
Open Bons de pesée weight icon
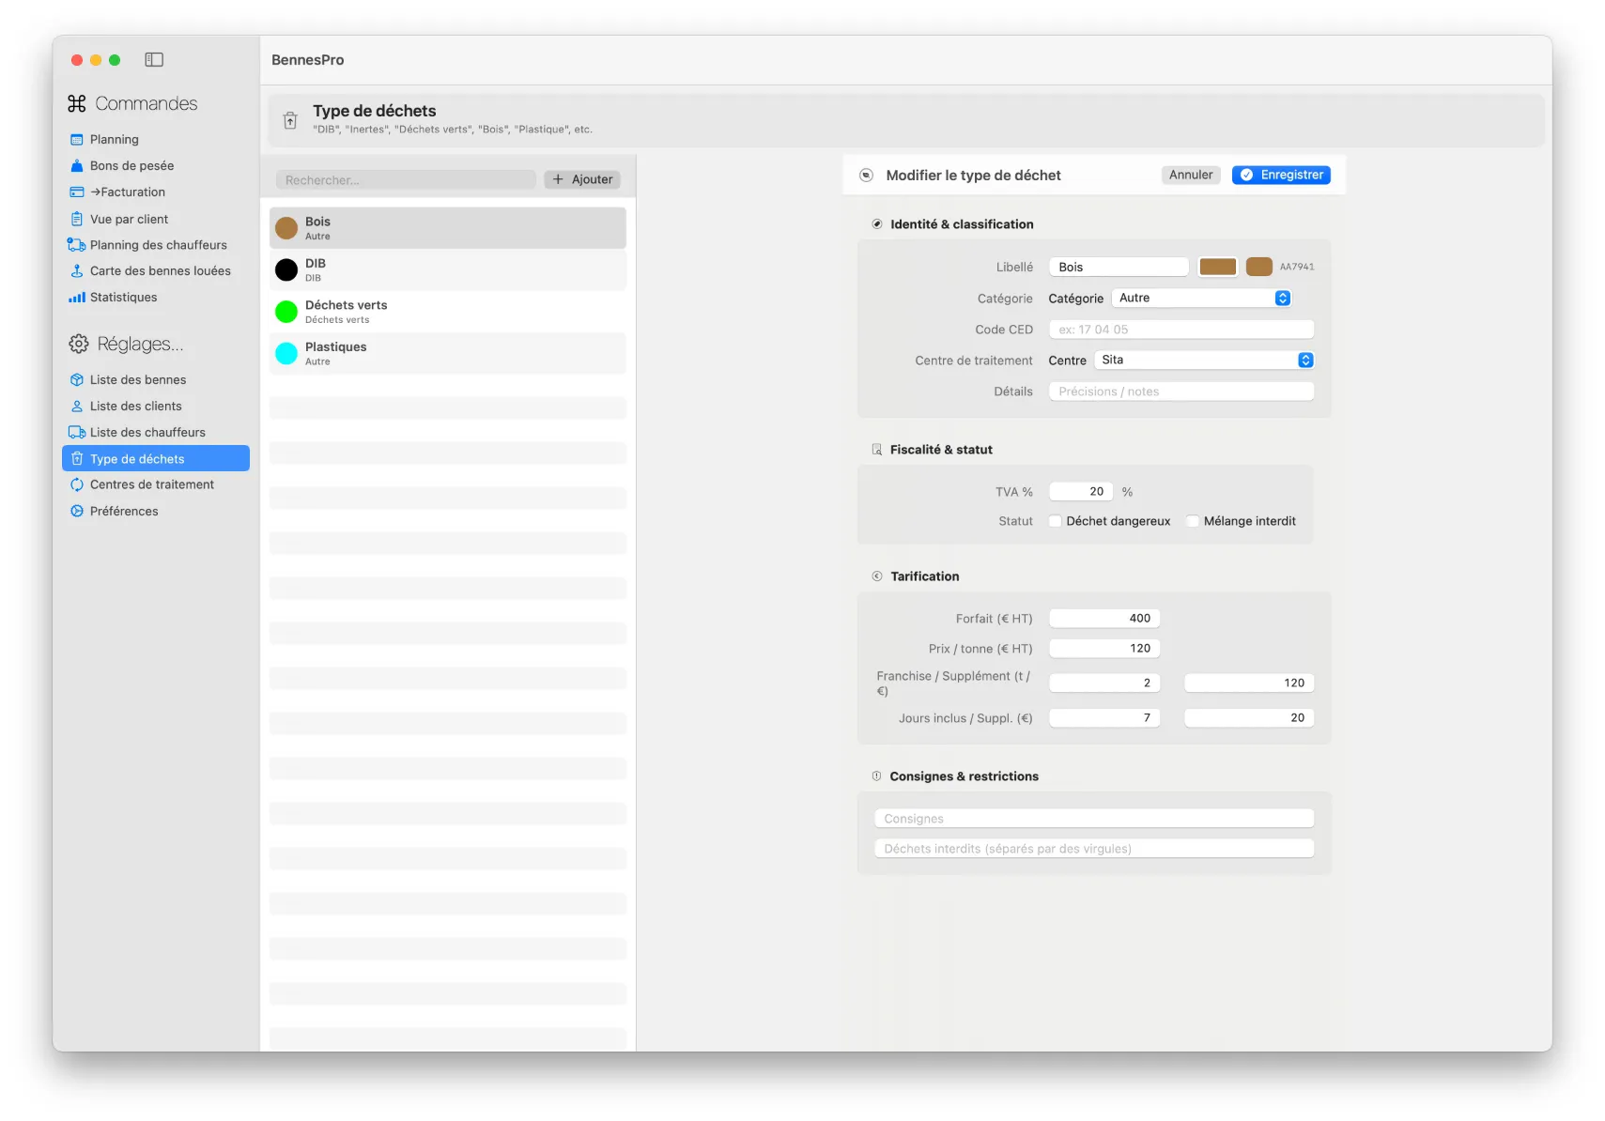[77, 166]
